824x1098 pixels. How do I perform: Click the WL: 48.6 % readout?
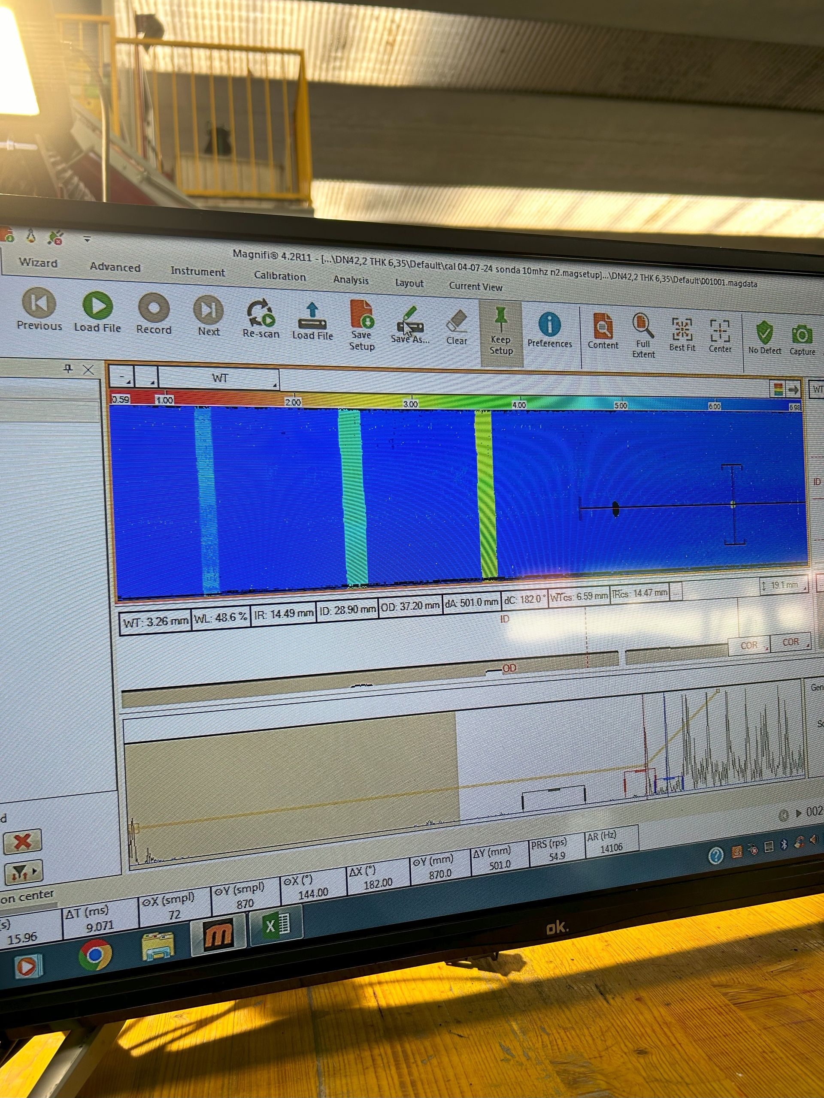(x=221, y=618)
